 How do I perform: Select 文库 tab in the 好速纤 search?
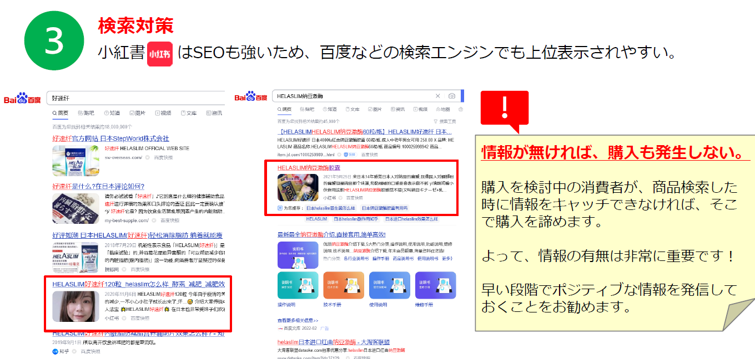pos(188,113)
